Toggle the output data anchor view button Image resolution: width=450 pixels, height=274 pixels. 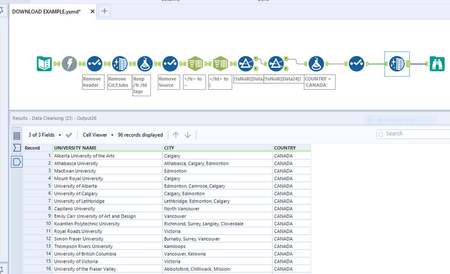(x=17, y=162)
